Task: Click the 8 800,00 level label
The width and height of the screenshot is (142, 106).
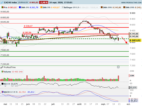Action: click(x=5, y=18)
